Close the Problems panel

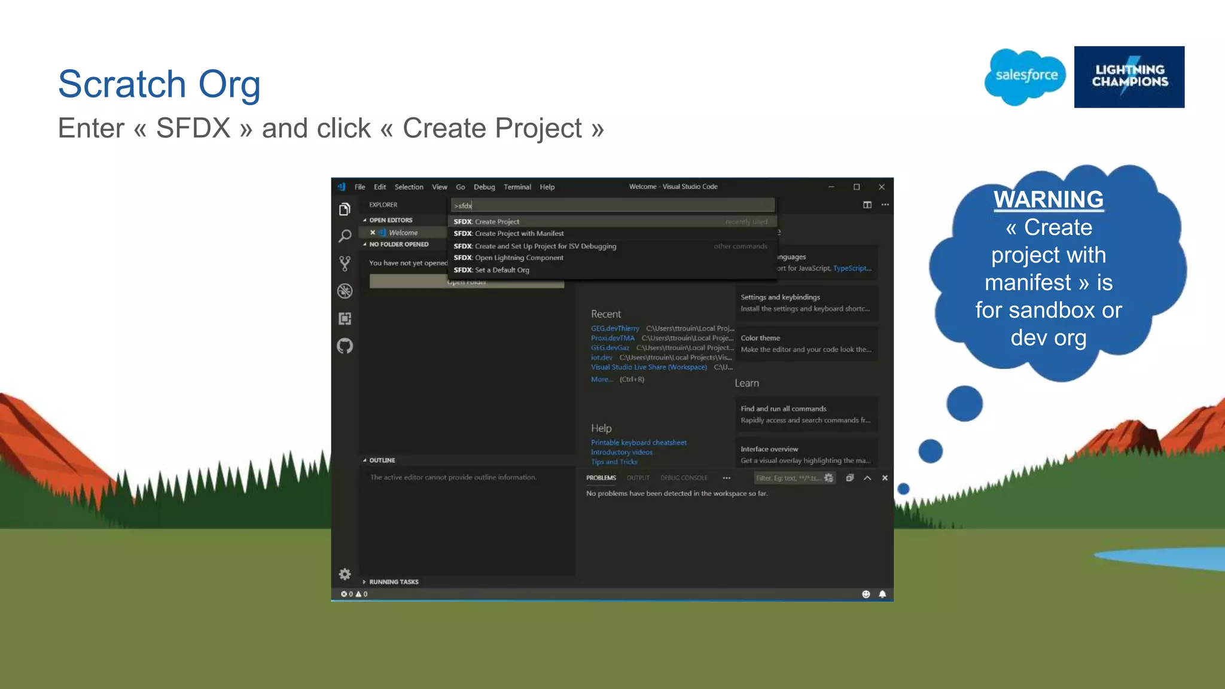pos(885,478)
